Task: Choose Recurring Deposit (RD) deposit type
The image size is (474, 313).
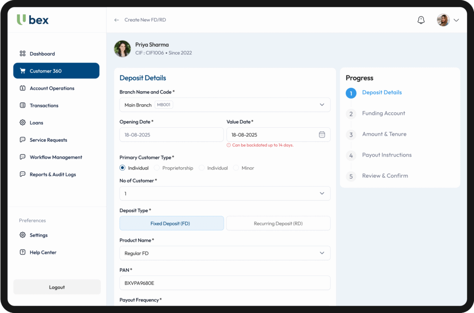Action: (x=278, y=224)
